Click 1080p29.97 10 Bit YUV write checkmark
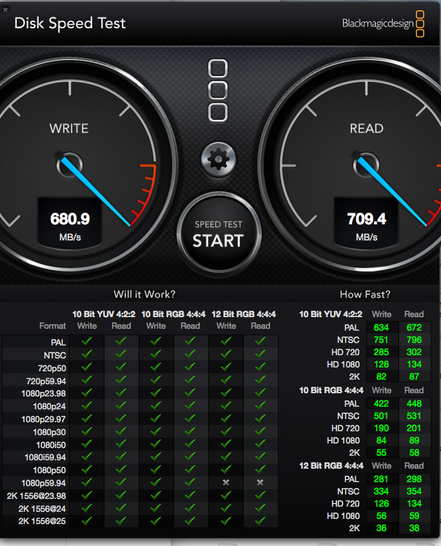This screenshot has height=546, width=441. click(87, 418)
